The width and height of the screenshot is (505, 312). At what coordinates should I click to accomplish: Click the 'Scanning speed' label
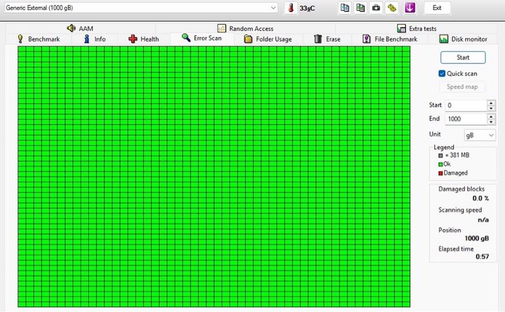460,210
